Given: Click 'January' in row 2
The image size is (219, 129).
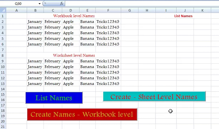Looking at the screenshot, I should pos(35,22).
